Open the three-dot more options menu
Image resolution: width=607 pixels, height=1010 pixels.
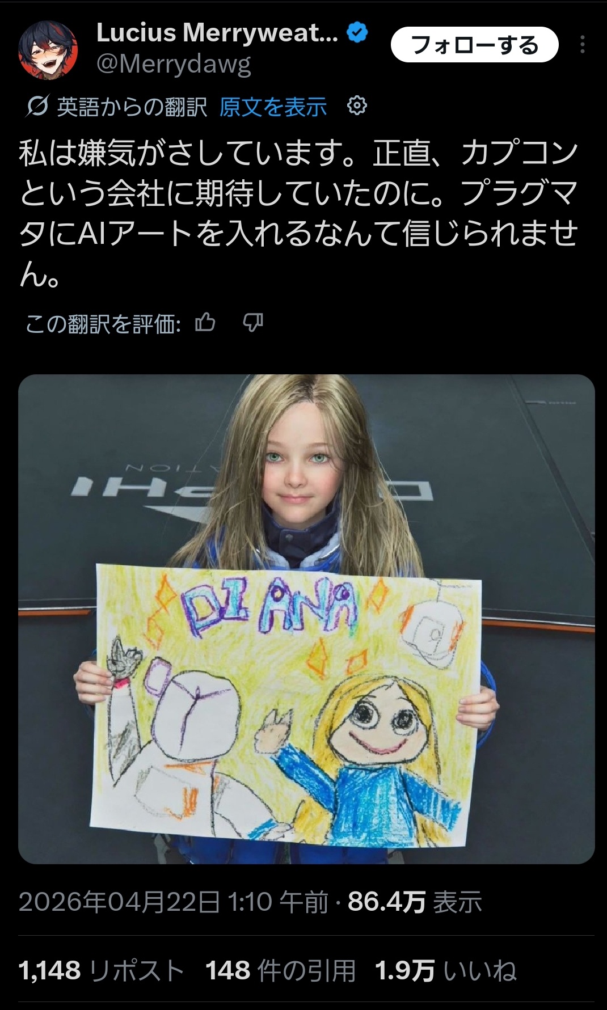[583, 45]
